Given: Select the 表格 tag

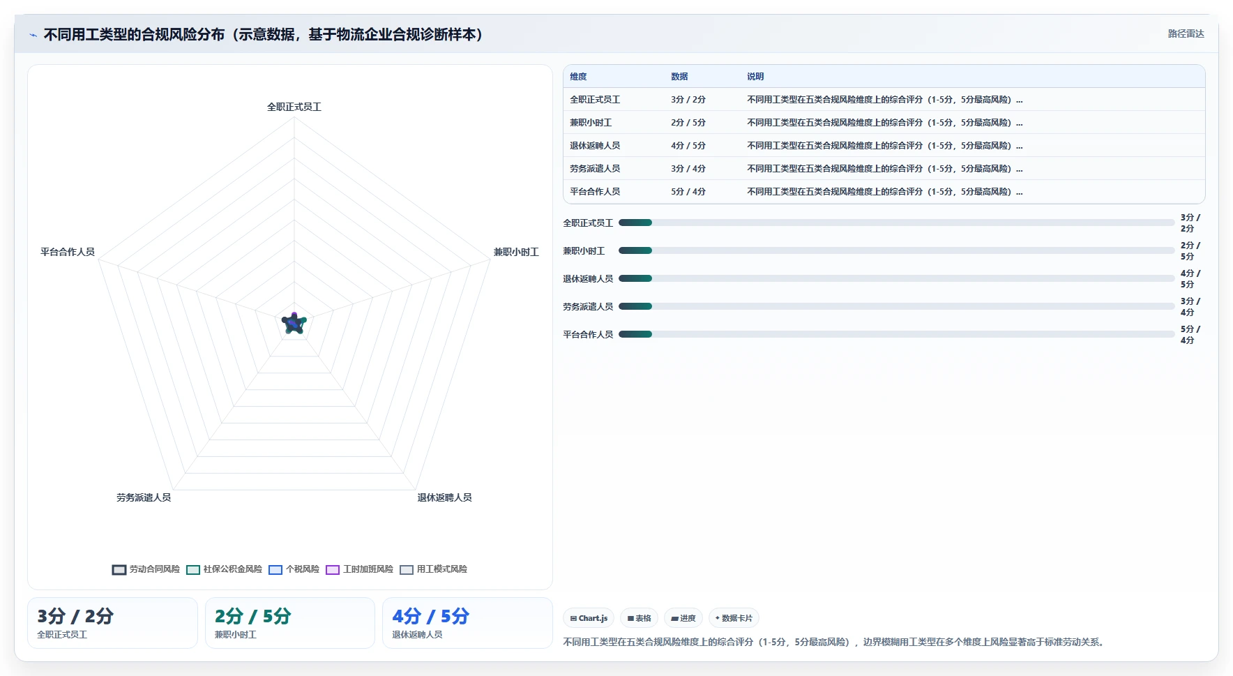Looking at the screenshot, I should click(x=639, y=618).
